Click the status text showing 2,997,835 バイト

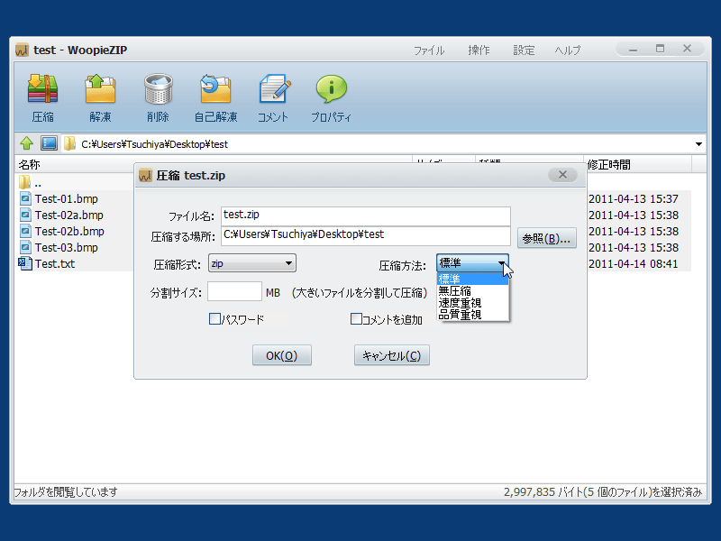(603, 492)
